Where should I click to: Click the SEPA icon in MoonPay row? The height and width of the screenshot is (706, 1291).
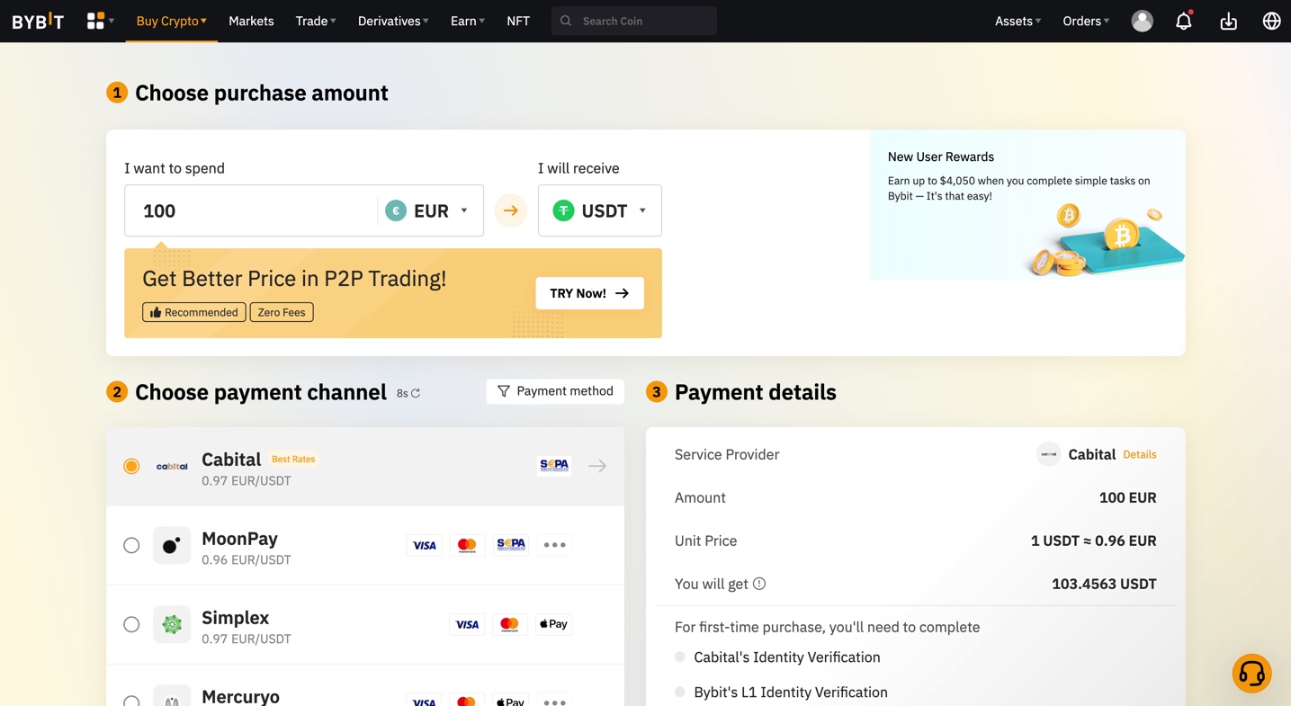[511, 545]
